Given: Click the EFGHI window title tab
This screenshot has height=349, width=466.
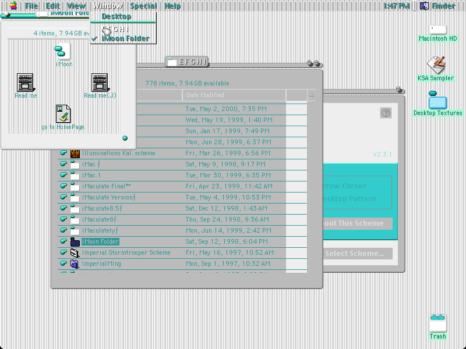Looking at the screenshot, I should pyautogui.click(x=187, y=62).
